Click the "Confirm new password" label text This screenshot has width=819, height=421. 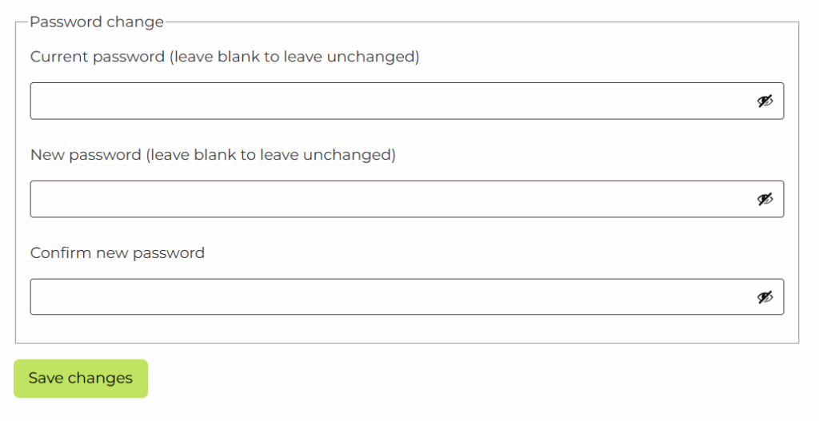click(x=118, y=253)
